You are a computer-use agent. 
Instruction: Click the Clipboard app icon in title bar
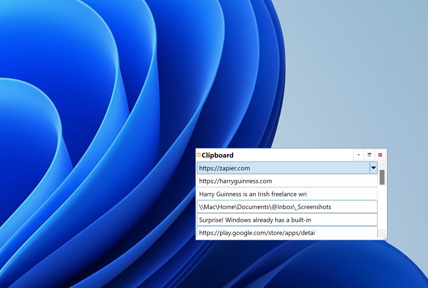point(199,155)
